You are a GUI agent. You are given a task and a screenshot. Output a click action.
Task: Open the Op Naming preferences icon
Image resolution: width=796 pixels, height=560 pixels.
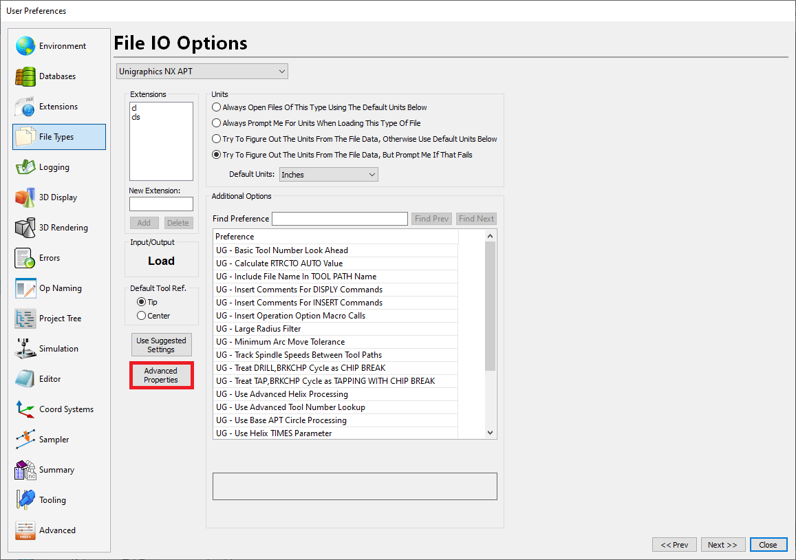[25, 288]
